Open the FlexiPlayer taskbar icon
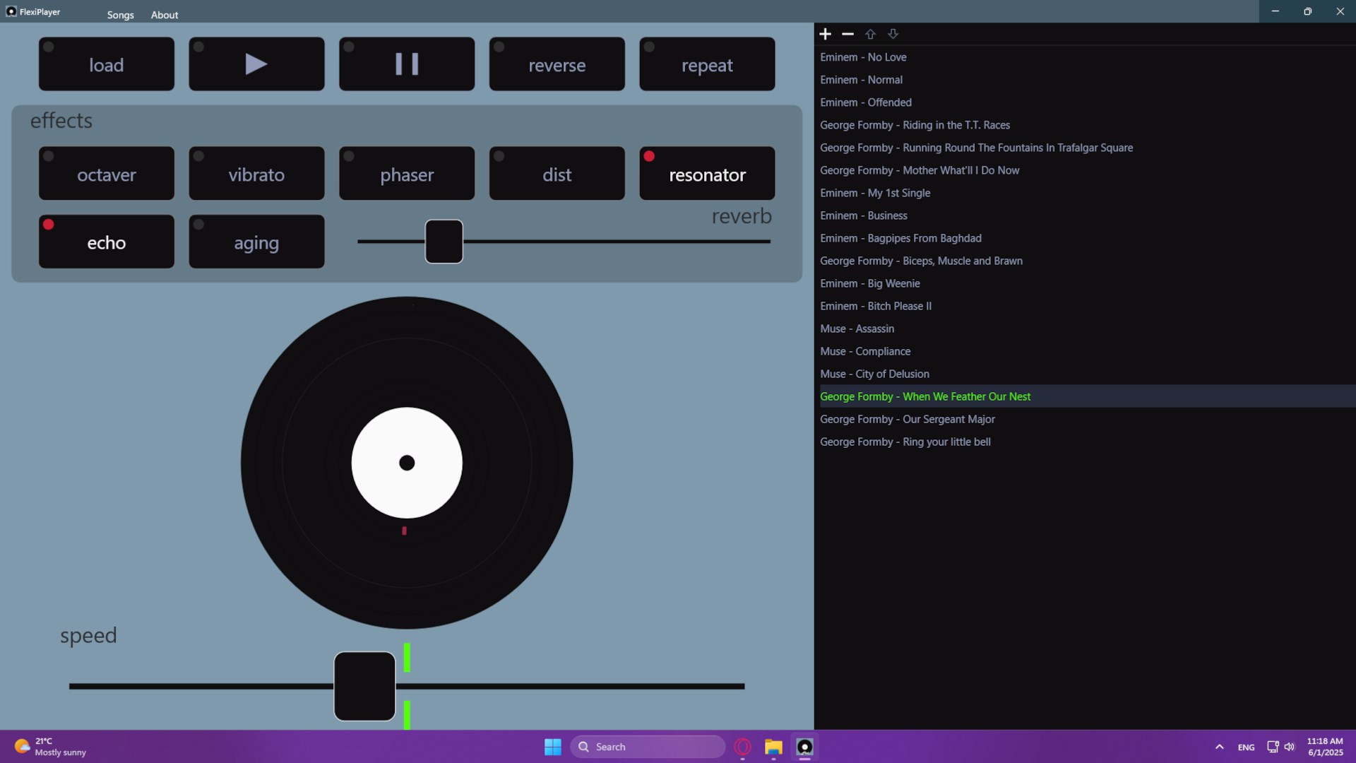 (x=804, y=747)
